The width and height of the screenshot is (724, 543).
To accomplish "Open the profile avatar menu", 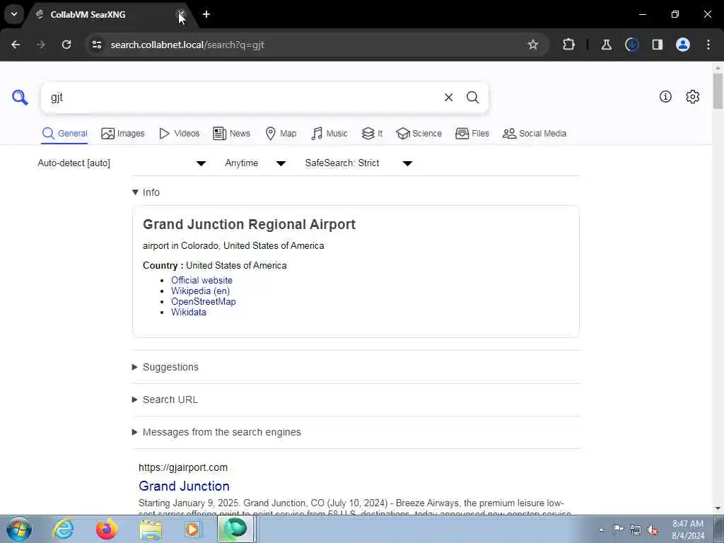I will click(683, 45).
